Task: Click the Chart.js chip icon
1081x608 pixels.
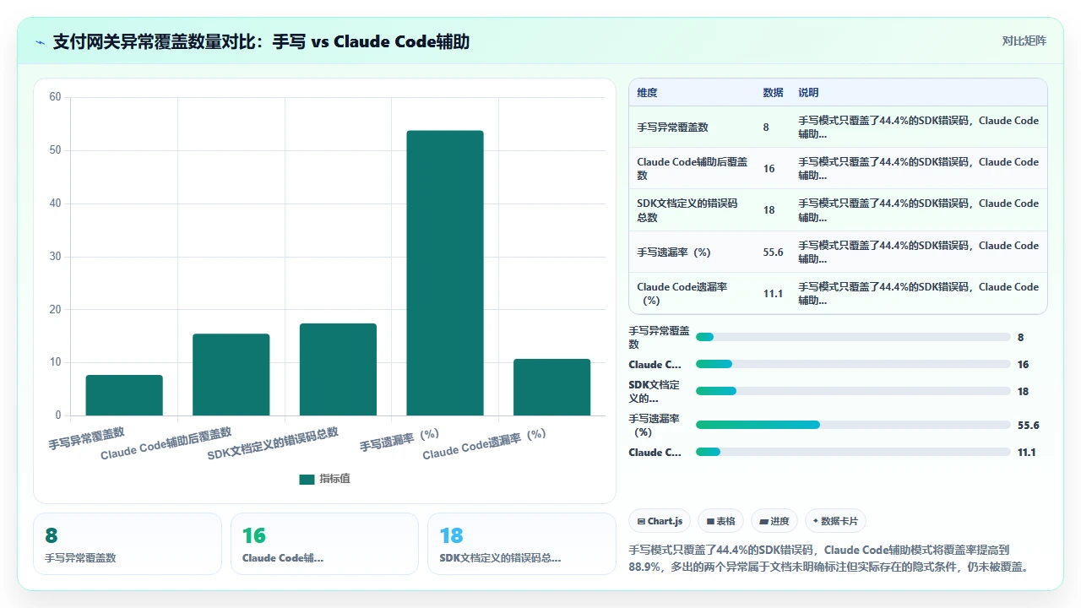Action: pyautogui.click(x=642, y=521)
